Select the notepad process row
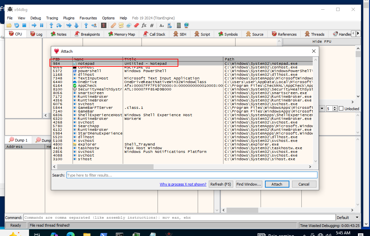The image size is (370, 236). [182, 64]
